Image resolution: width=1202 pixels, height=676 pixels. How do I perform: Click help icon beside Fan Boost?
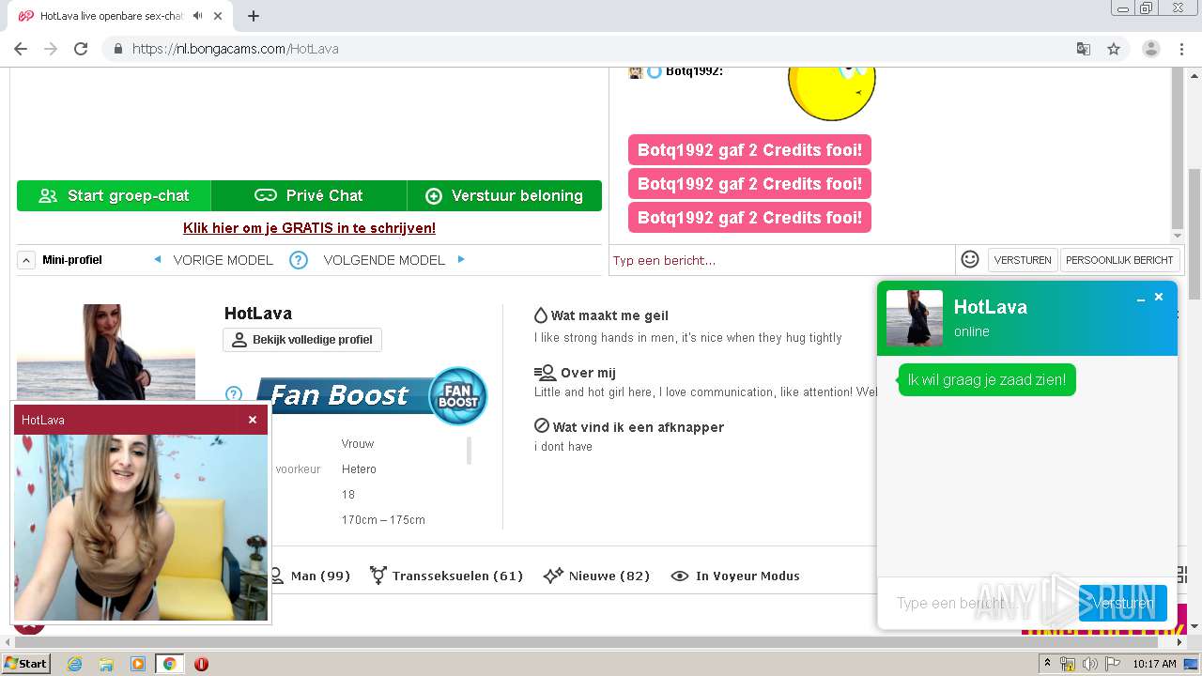click(x=234, y=394)
